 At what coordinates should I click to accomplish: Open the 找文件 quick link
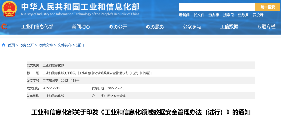click(x=199, y=15)
